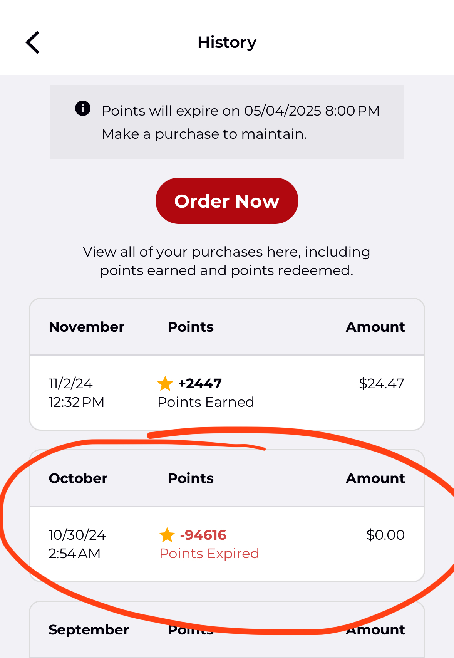Tap the October month header
Image resolution: width=454 pixels, height=658 pixels.
[78, 478]
